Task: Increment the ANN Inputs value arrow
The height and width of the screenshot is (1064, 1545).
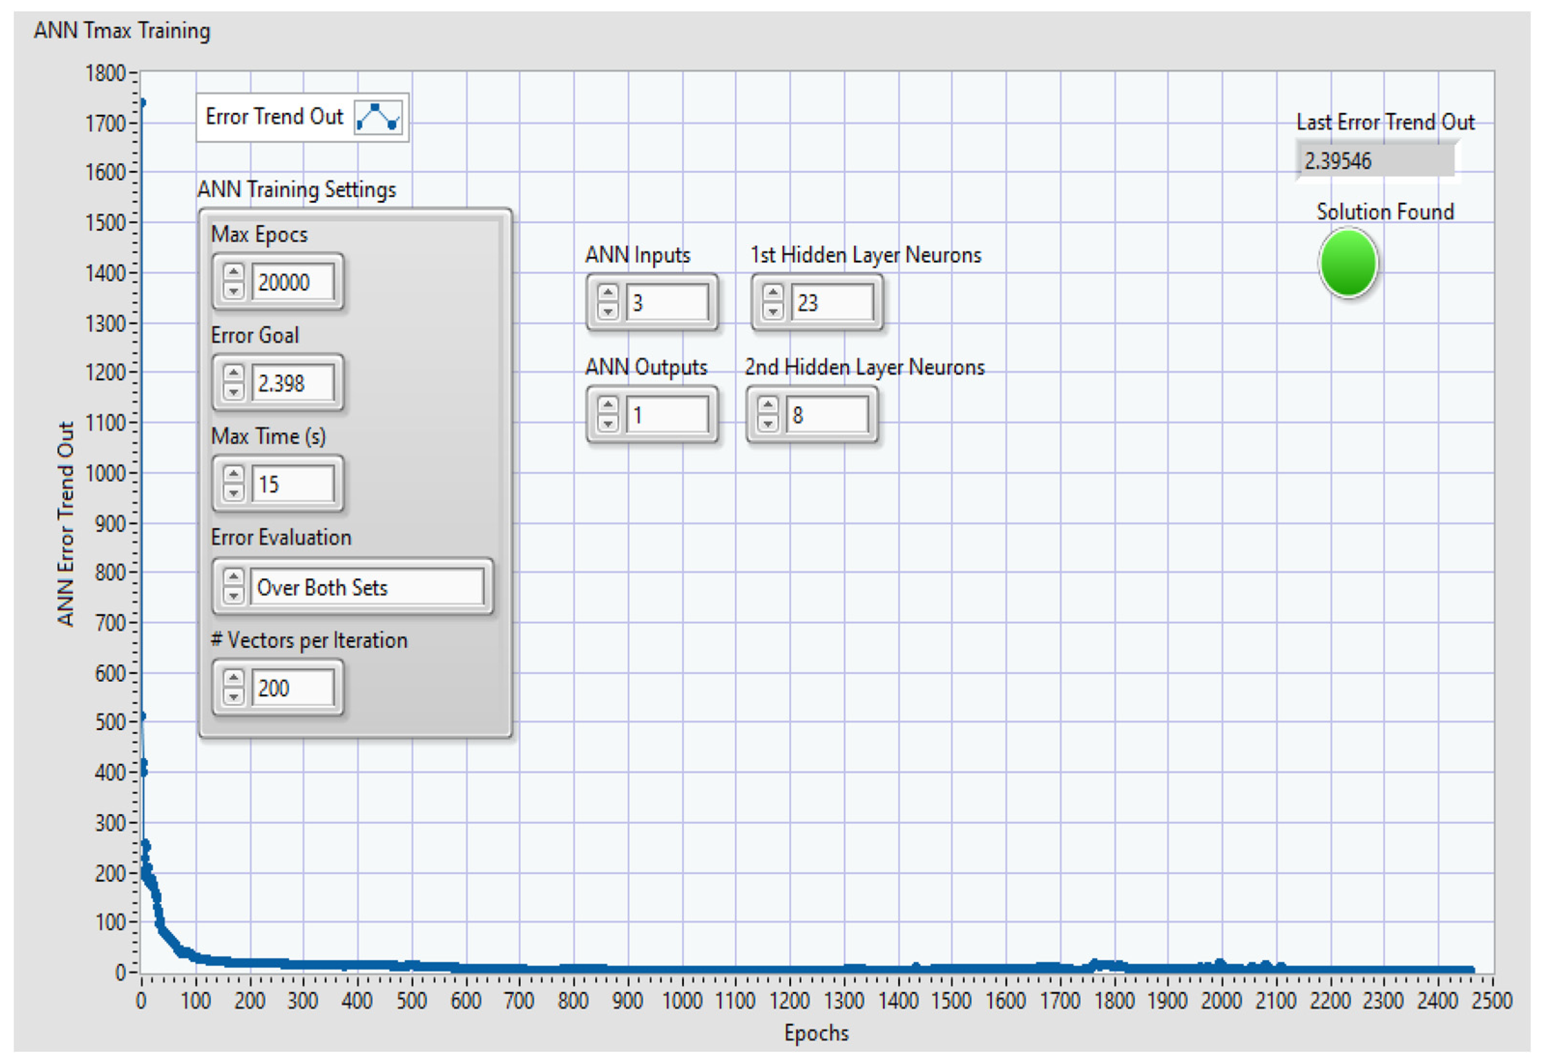Action: [x=608, y=293]
